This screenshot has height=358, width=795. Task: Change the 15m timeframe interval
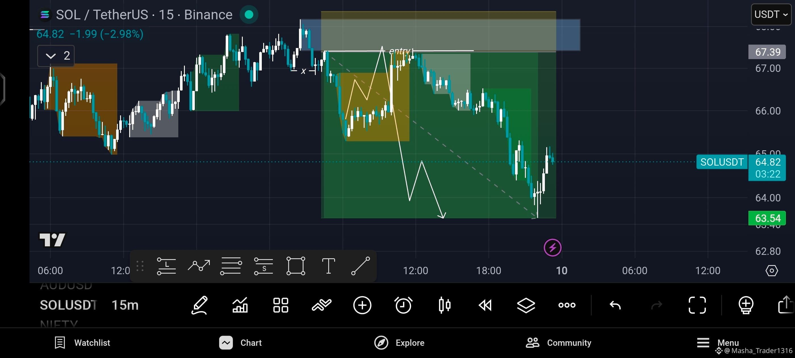click(x=125, y=305)
